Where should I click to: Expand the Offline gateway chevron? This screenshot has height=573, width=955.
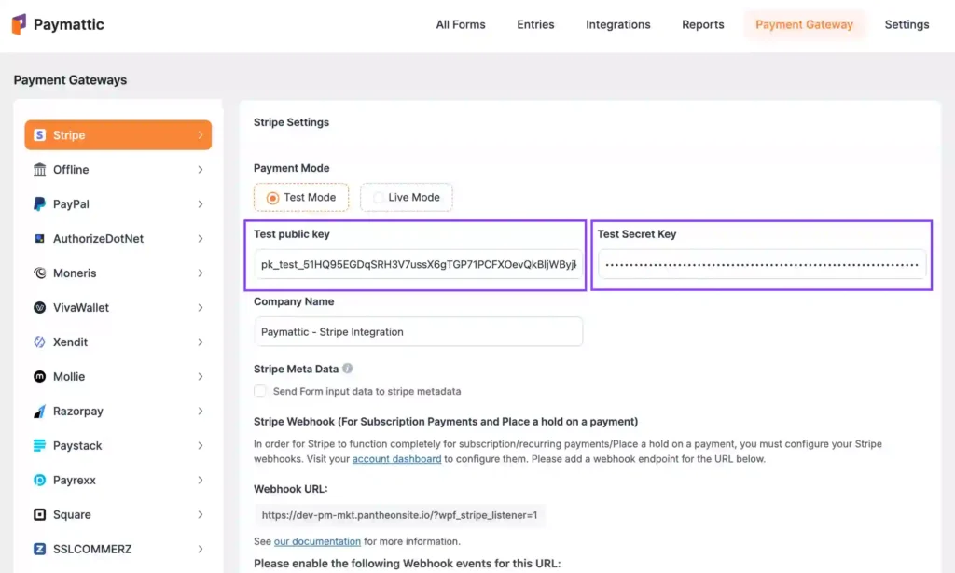pyautogui.click(x=201, y=170)
